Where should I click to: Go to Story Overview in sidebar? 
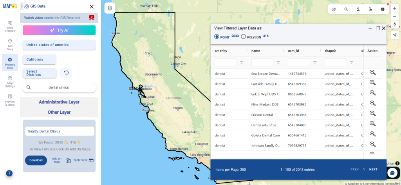(10, 27)
